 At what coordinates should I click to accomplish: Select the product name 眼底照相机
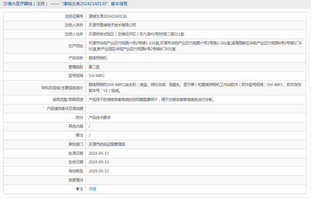click(x=98, y=58)
